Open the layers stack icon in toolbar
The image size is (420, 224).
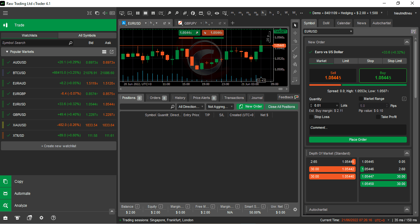coord(209,13)
